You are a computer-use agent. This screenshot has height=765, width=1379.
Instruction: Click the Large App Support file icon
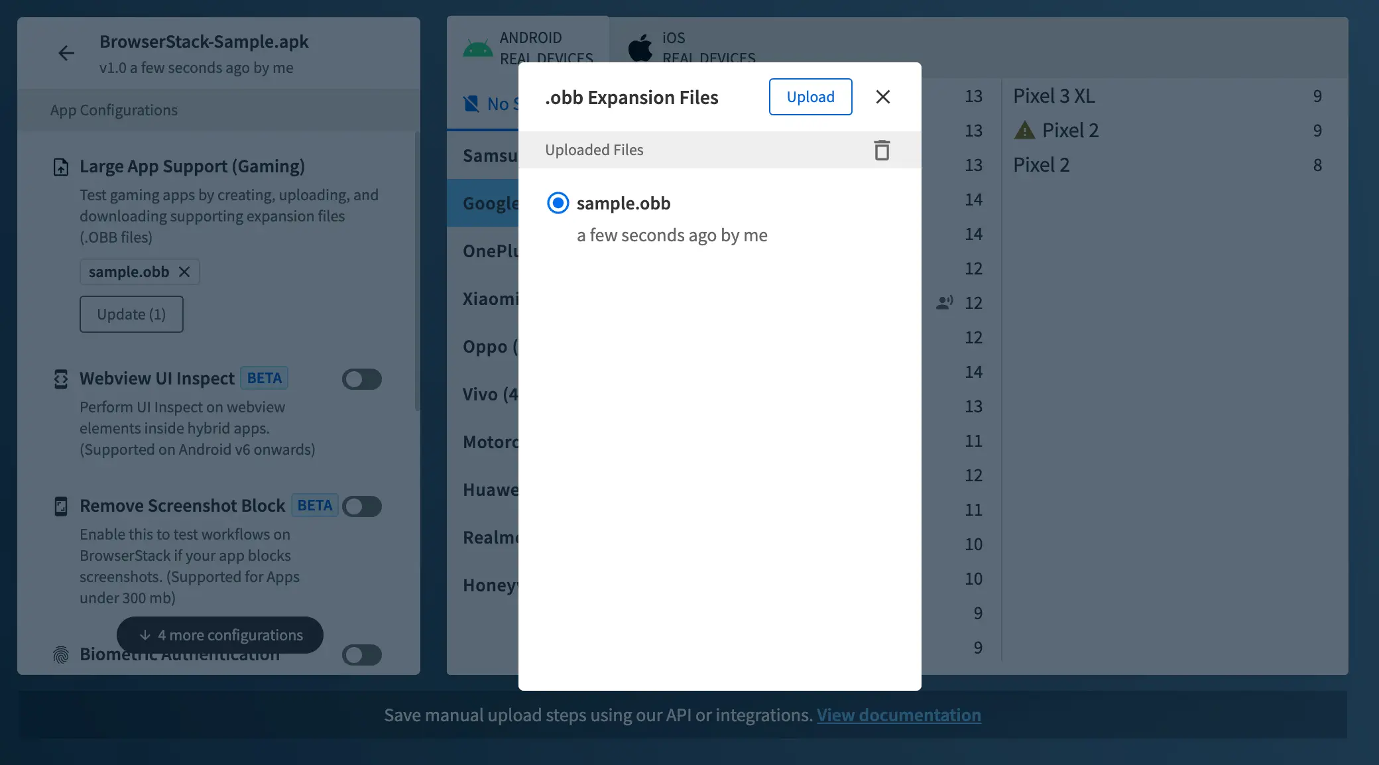[61, 167]
